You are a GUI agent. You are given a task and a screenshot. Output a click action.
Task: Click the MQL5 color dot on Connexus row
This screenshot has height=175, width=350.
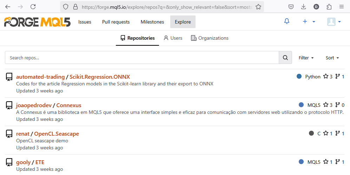point(301,105)
